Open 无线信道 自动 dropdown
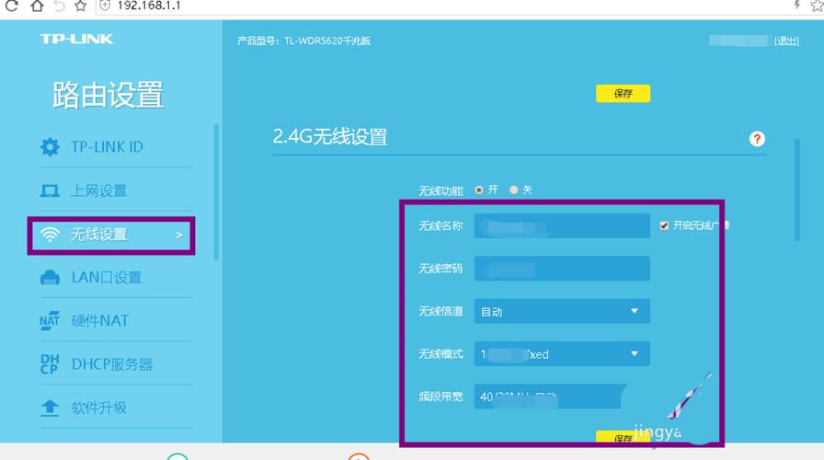Viewport: 824px width, 460px height. click(x=562, y=311)
